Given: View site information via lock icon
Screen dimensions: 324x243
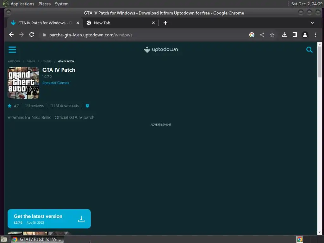Looking at the screenshot, I should [x=44, y=35].
